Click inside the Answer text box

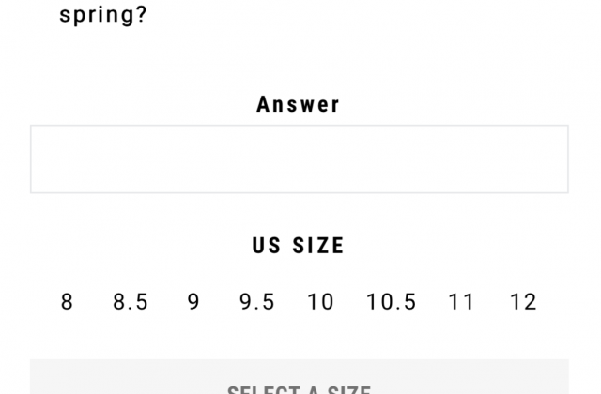(x=300, y=159)
